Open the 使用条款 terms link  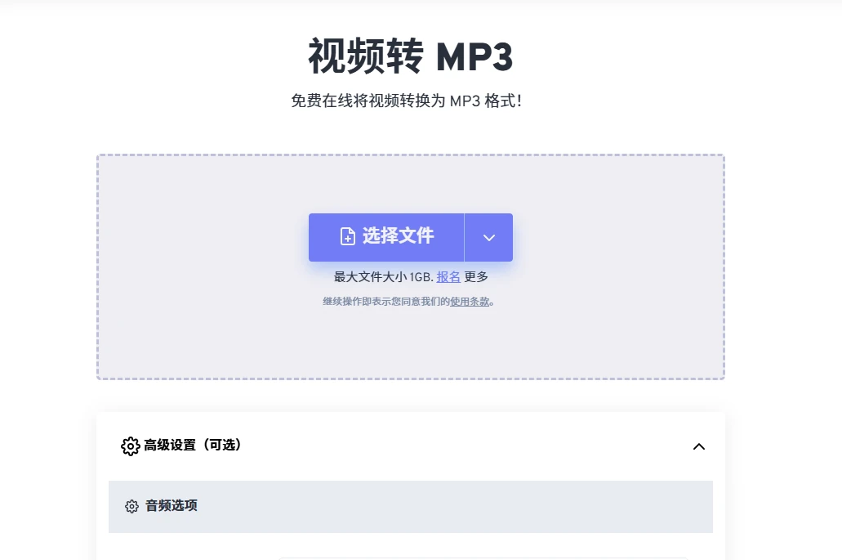tap(470, 302)
